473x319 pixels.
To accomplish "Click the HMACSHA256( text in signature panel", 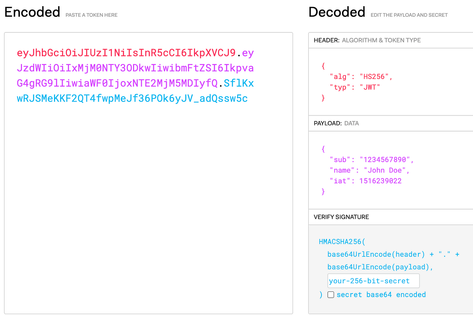I will coord(342,242).
